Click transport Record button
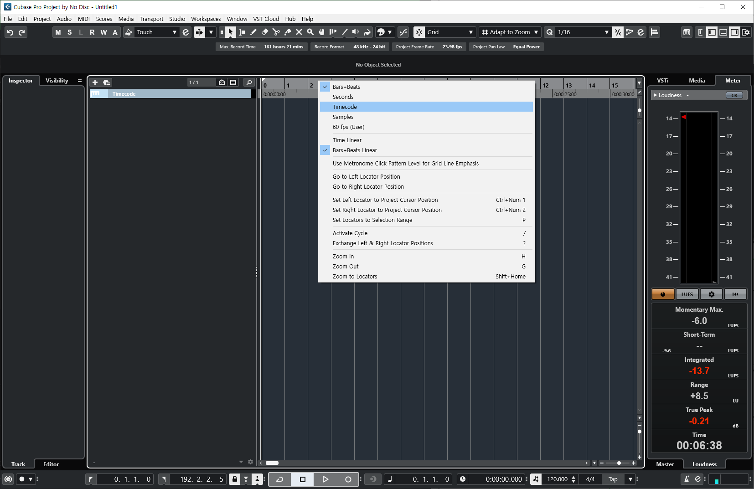The image size is (754, 489). click(x=348, y=479)
